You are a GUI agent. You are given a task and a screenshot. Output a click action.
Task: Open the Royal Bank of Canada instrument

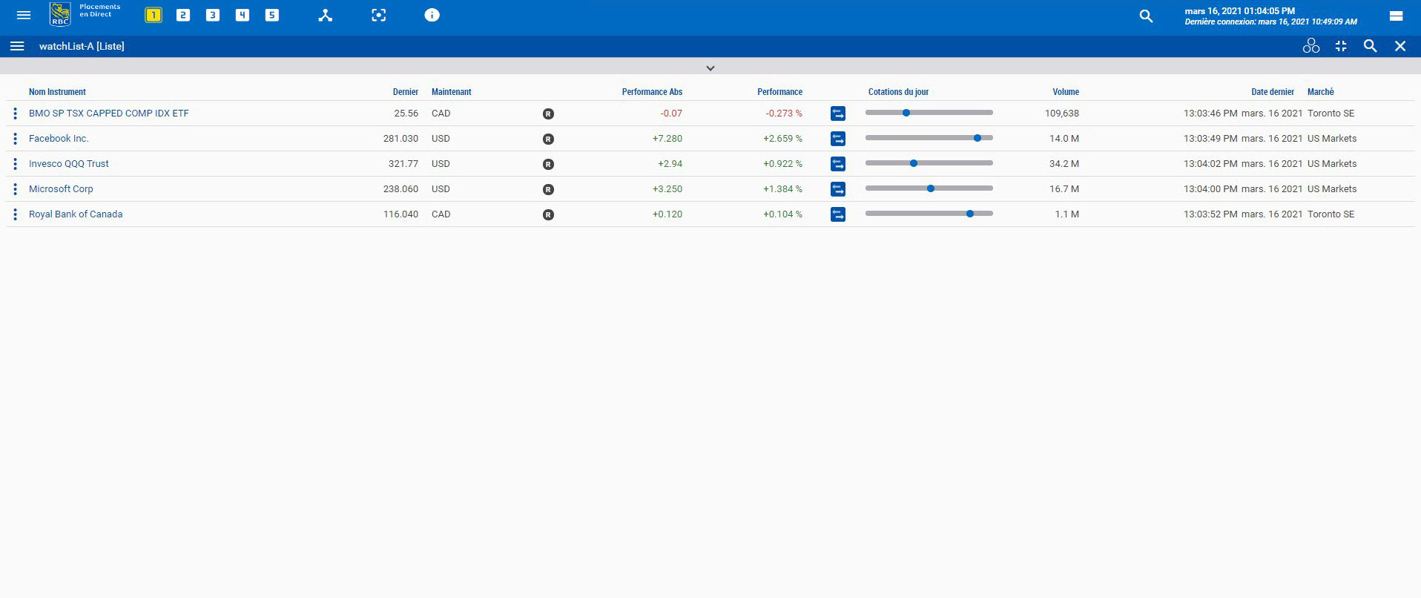tap(76, 214)
